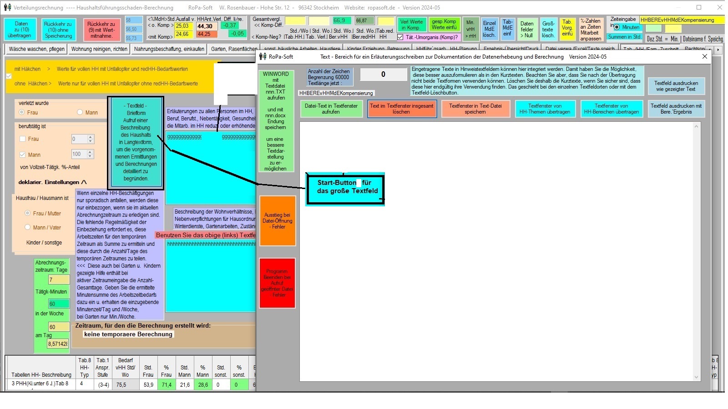Open the 'Wohnung reinigen, richten' tab
This screenshot has width=728, height=409.
pyautogui.click(x=99, y=49)
